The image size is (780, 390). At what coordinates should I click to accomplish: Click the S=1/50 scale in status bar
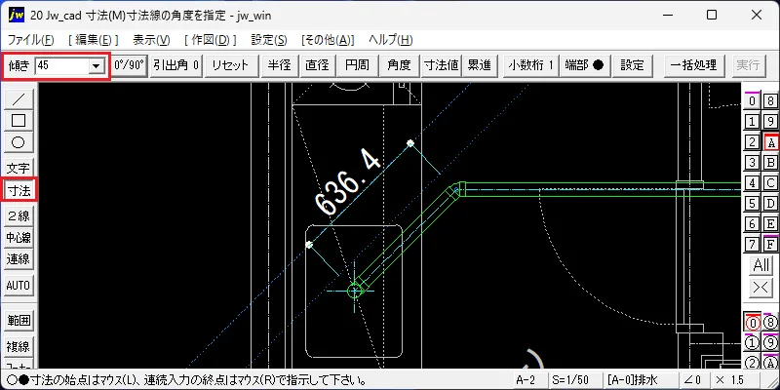click(x=574, y=380)
